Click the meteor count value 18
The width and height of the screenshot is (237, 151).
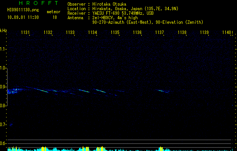[x=55, y=17]
